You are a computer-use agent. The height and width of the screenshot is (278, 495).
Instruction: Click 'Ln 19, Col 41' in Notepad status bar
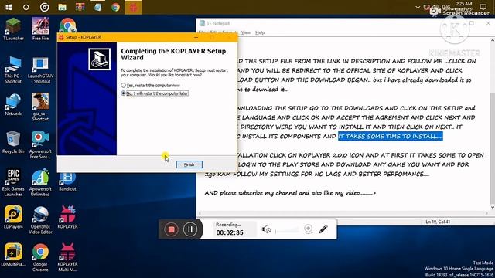pos(438,222)
